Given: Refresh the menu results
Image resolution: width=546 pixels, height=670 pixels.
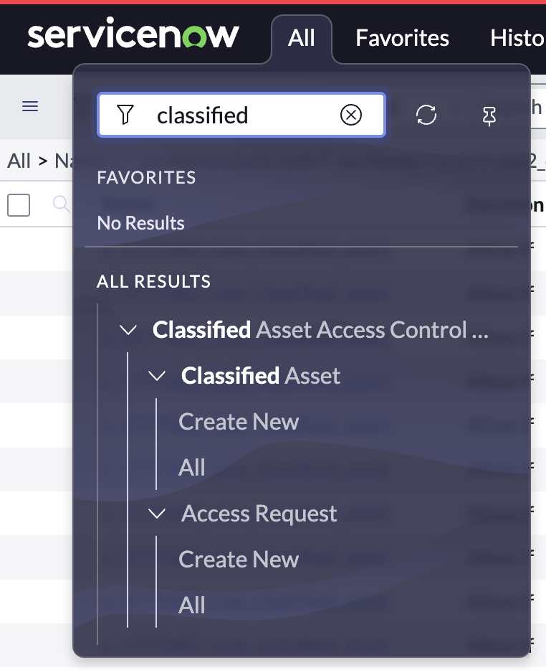Looking at the screenshot, I should [x=426, y=115].
